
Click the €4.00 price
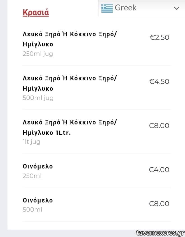159,170
